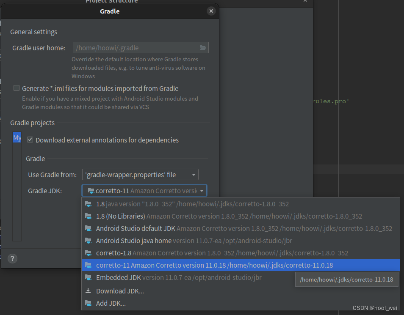
Task: Click Download JDK... option
Action: 241,291
